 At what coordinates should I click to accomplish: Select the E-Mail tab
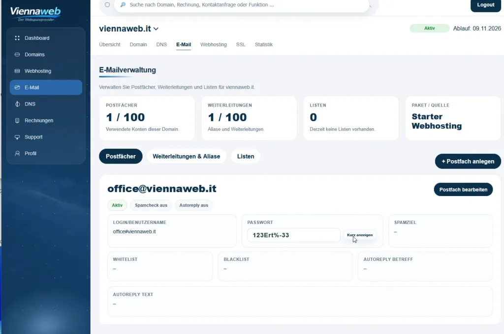click(184, 45)
